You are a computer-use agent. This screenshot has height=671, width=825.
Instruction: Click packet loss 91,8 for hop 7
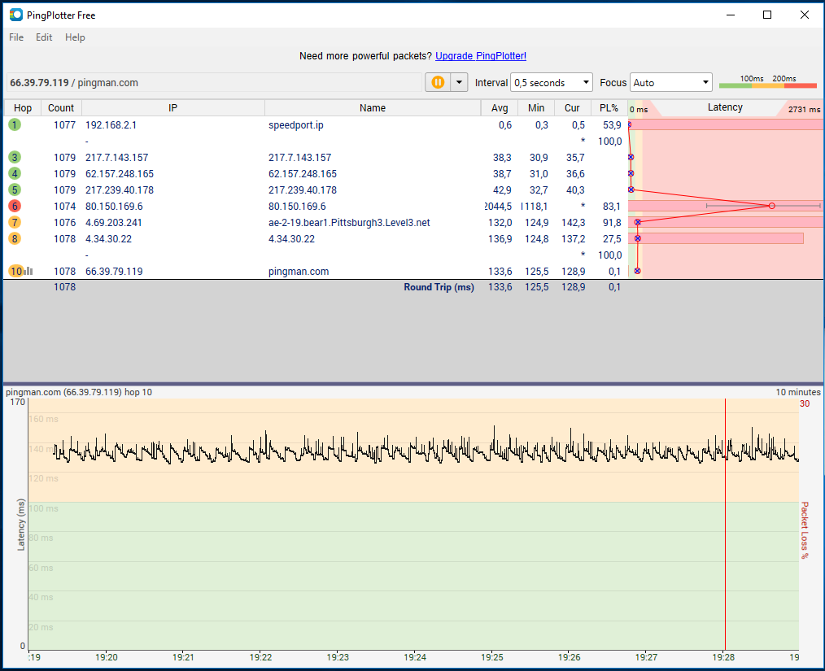click(x=611, y=223)
